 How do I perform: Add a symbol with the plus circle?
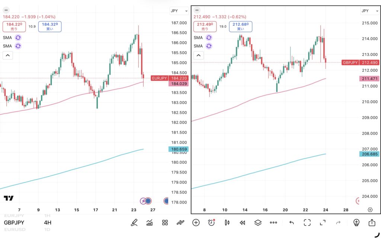[x=196, y=223]
